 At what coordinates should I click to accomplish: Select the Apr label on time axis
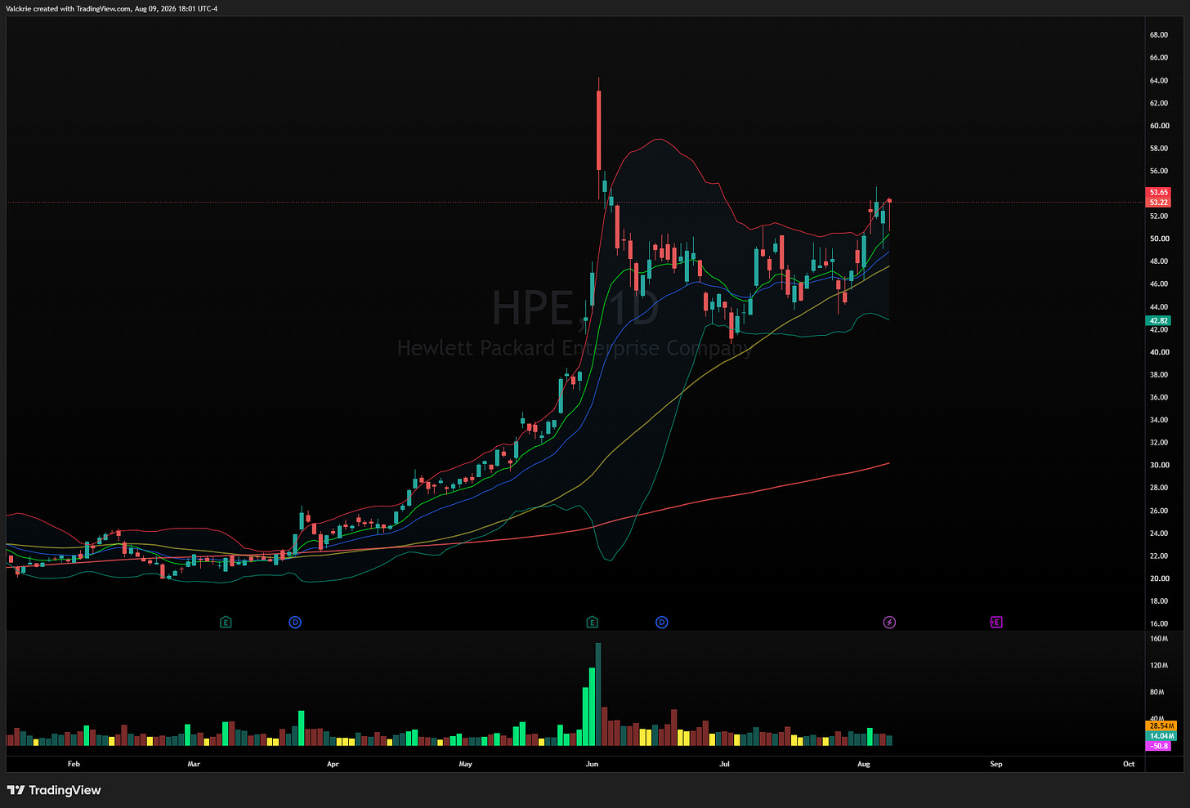(x=333, y=765)
